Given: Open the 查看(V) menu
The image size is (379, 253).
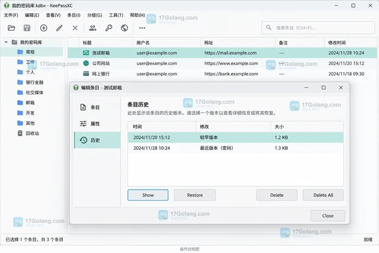Looking at the screenshot, I should point(53,15).
